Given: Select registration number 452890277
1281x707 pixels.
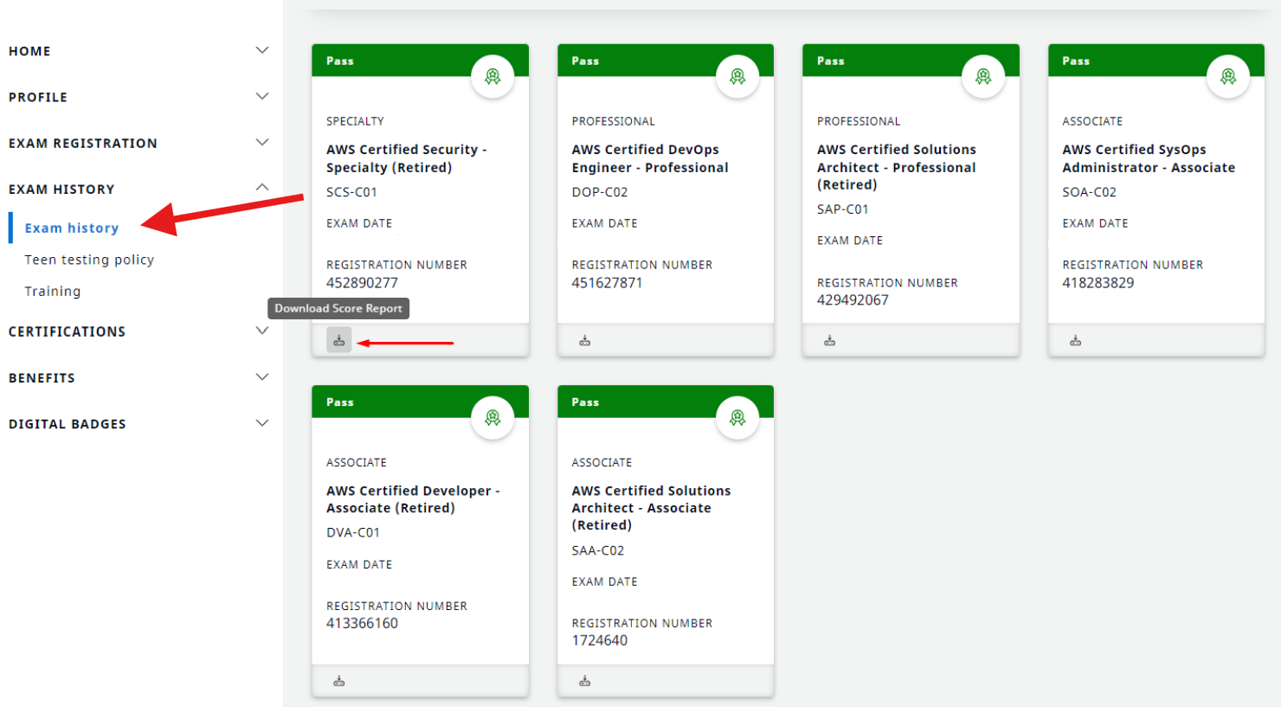Looking at the screenshot, I should pos(362,283).
